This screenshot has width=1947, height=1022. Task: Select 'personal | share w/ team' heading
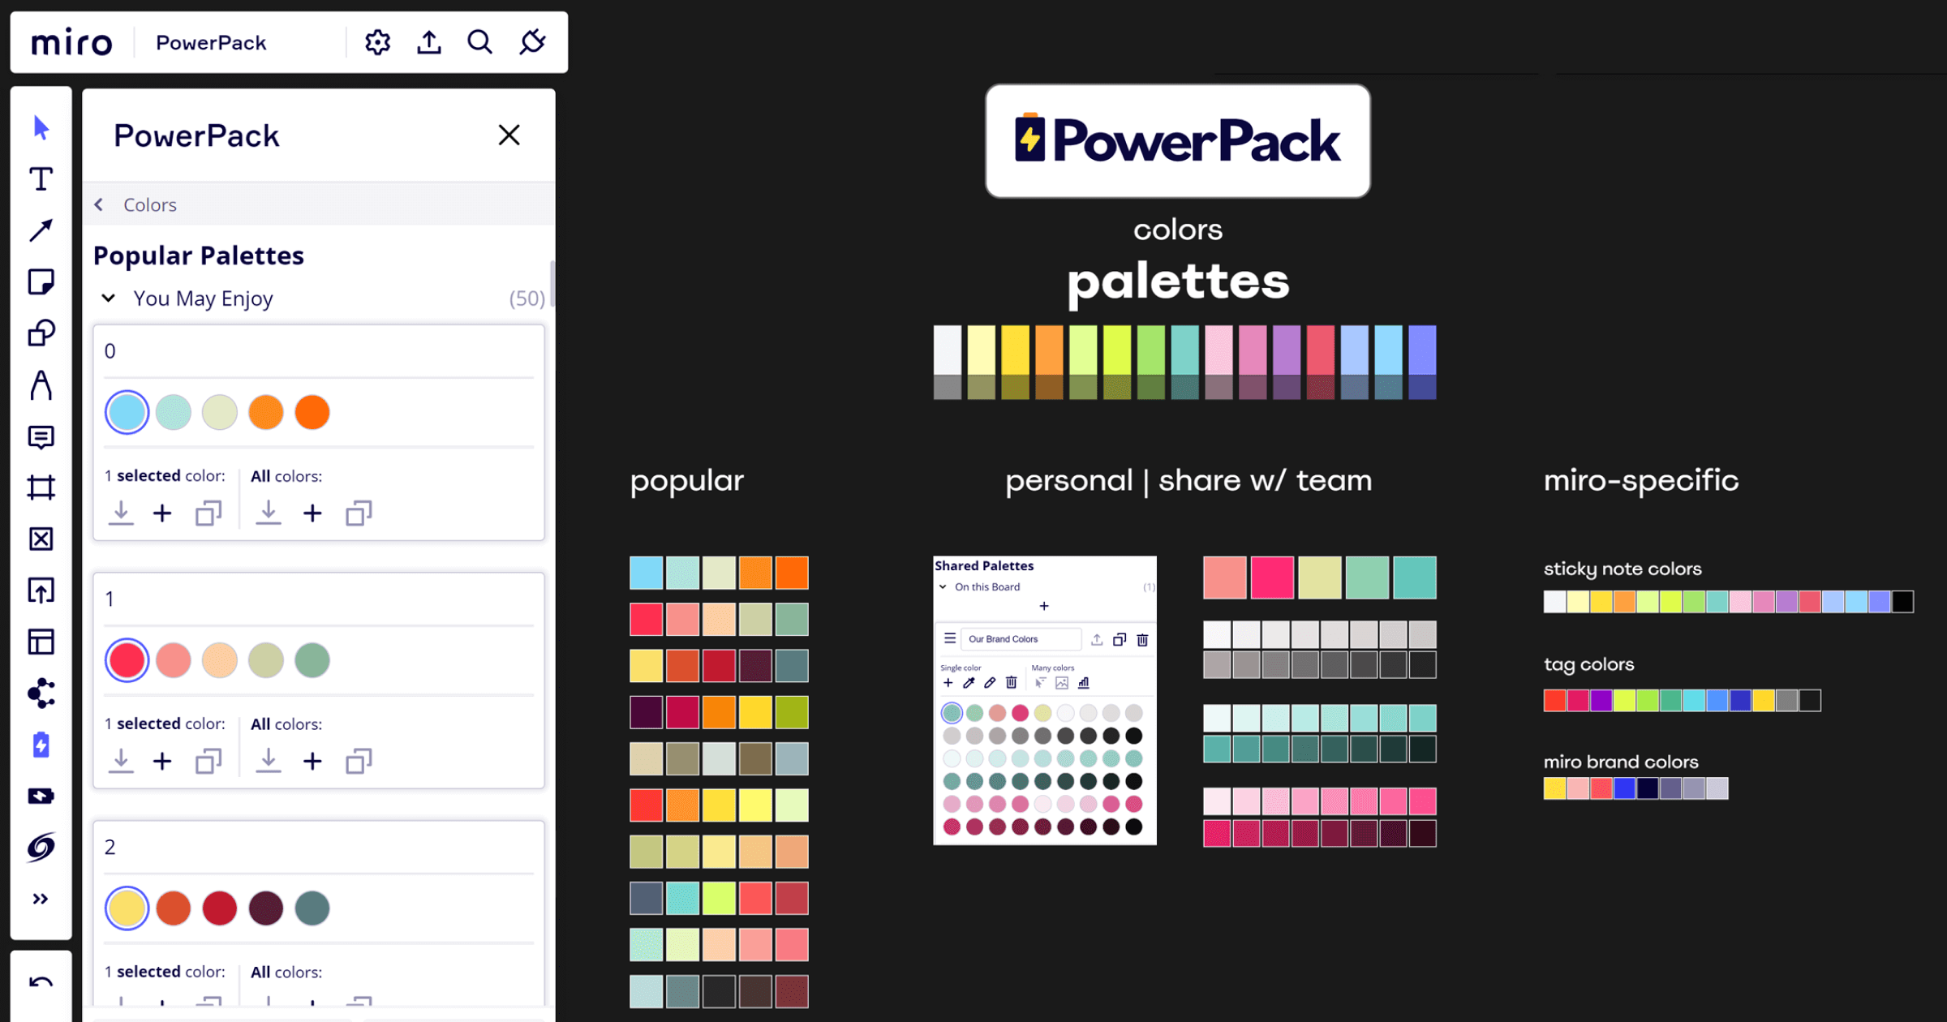[x=1188, y=480]
